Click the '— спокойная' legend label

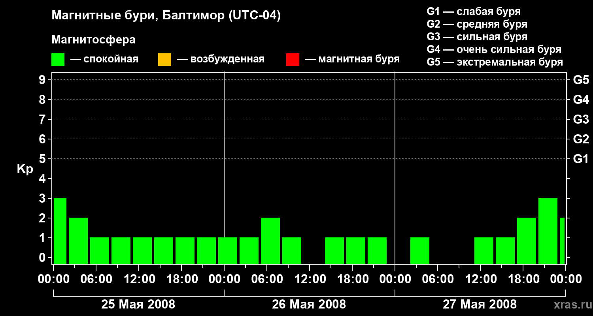[104, 59]
